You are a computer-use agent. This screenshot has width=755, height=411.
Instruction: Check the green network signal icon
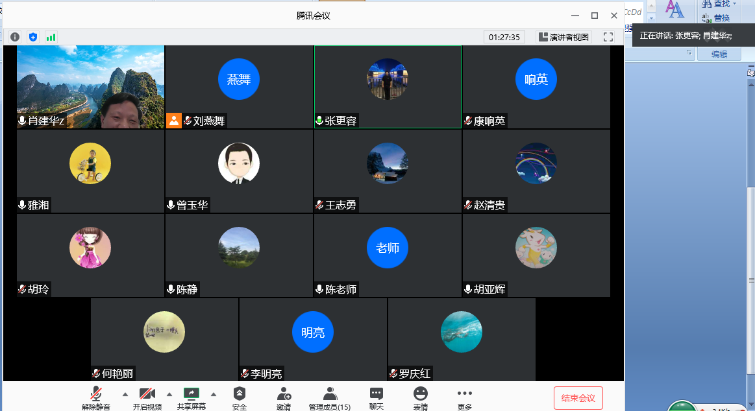pos(51,37)
